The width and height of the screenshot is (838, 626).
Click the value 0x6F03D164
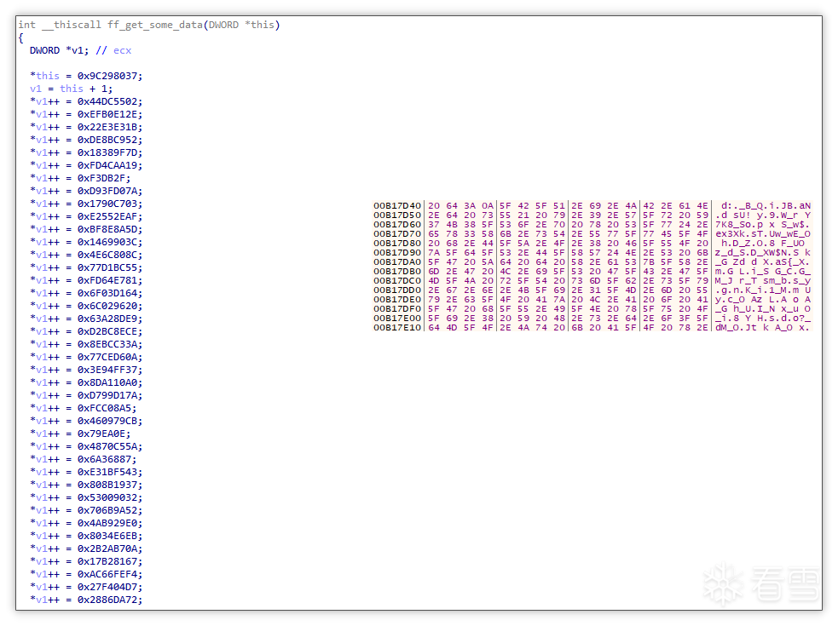tap(107, 295)
